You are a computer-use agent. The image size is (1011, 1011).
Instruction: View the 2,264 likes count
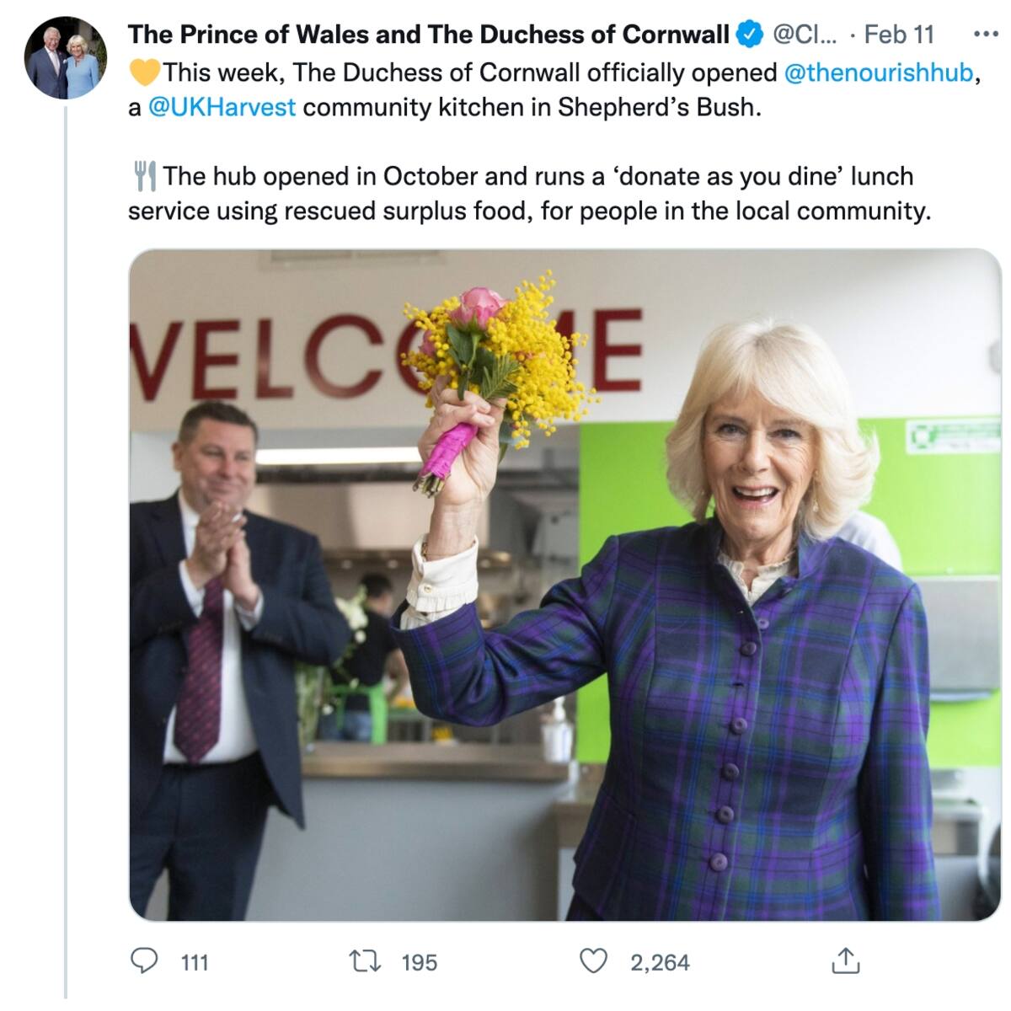660,962
